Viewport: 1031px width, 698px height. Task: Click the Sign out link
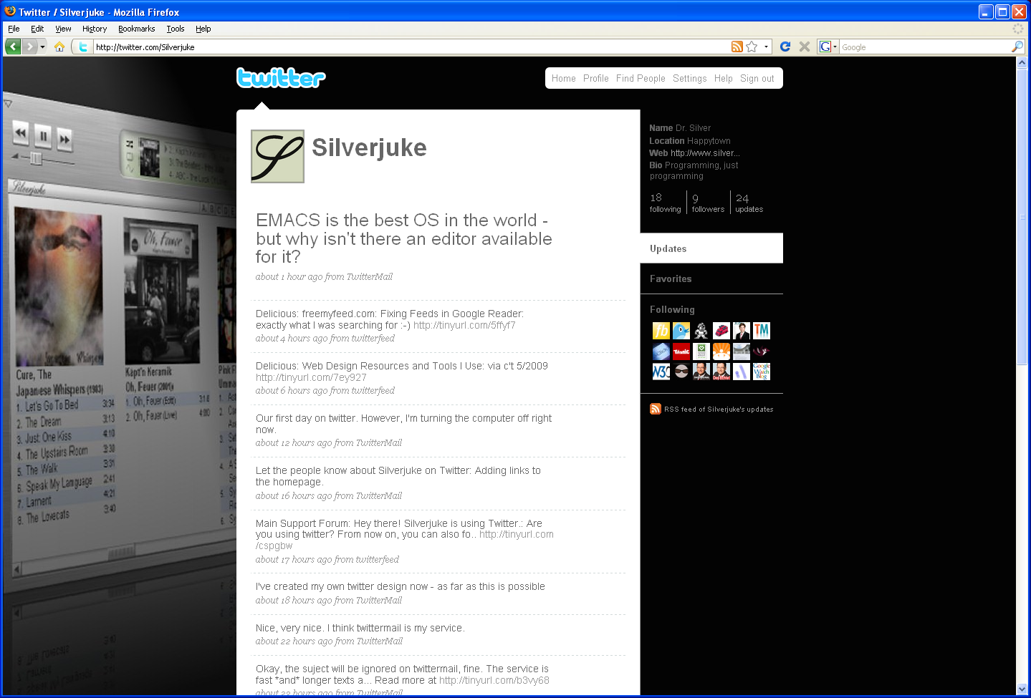coord(756,78)
